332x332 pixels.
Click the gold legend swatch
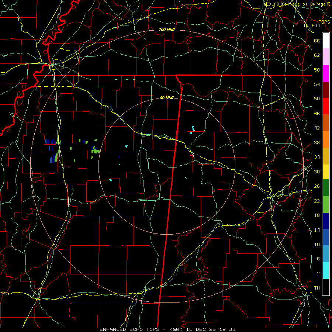tap(326, 156)
